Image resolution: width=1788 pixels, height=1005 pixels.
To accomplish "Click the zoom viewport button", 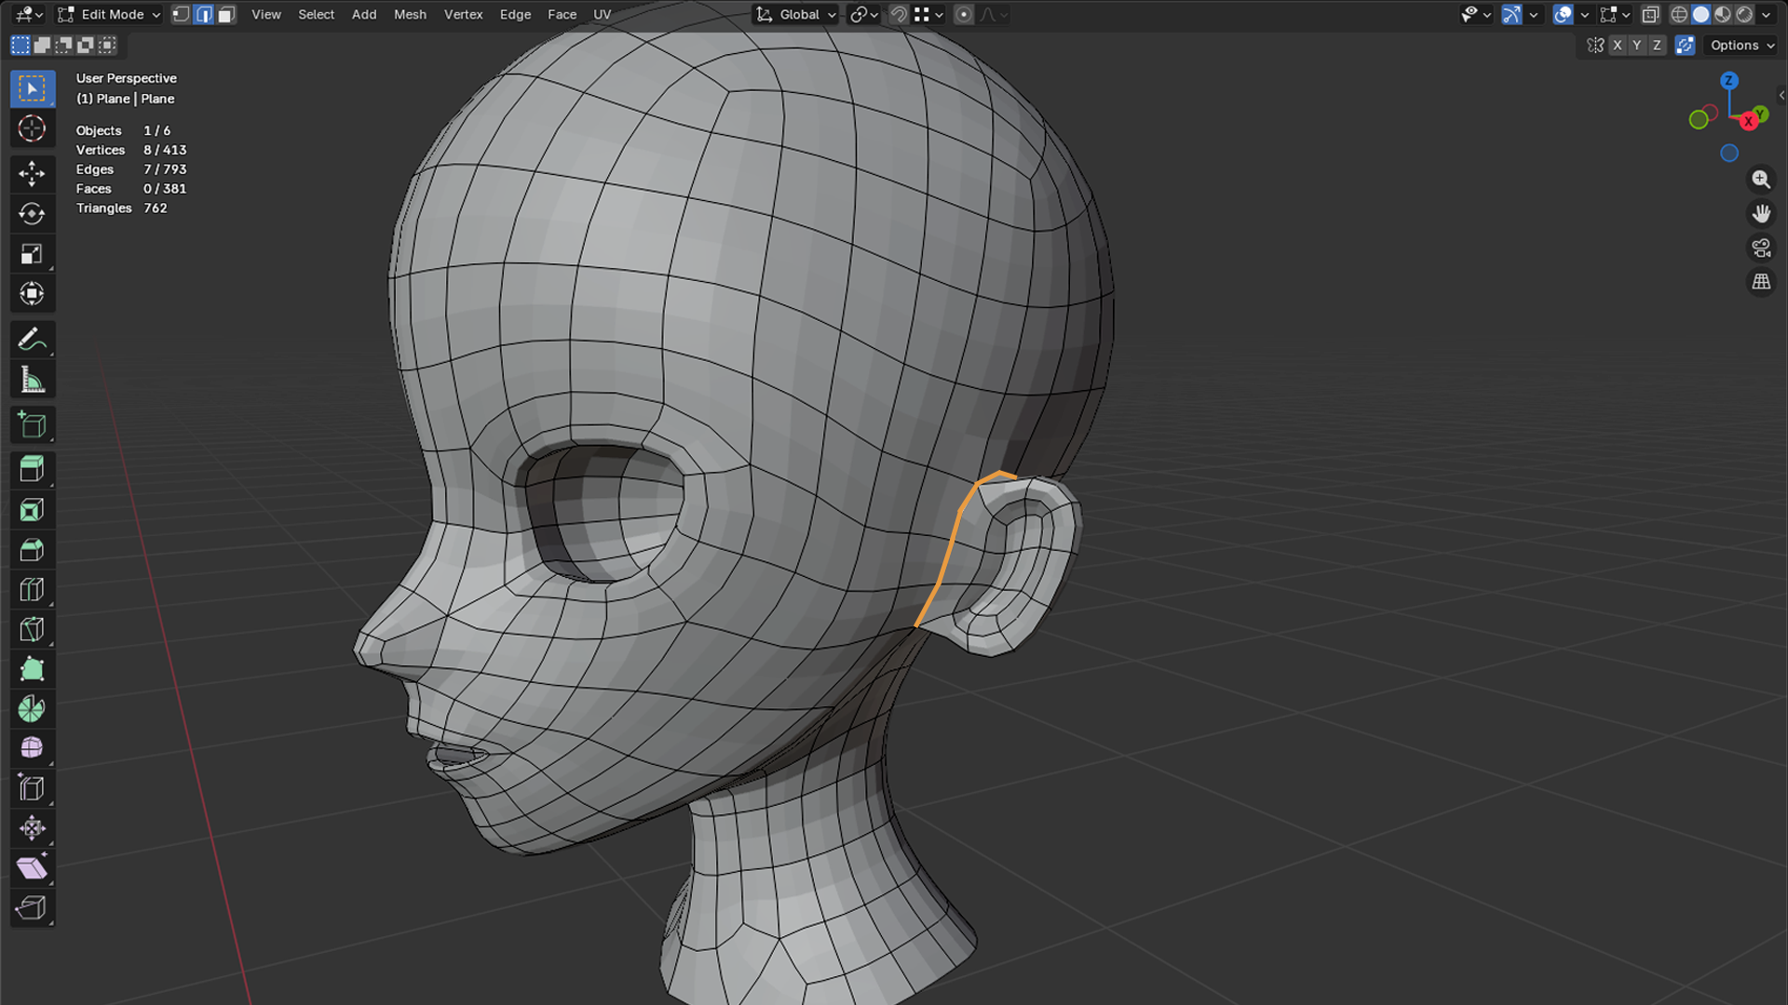I will tap(1761, 179).
